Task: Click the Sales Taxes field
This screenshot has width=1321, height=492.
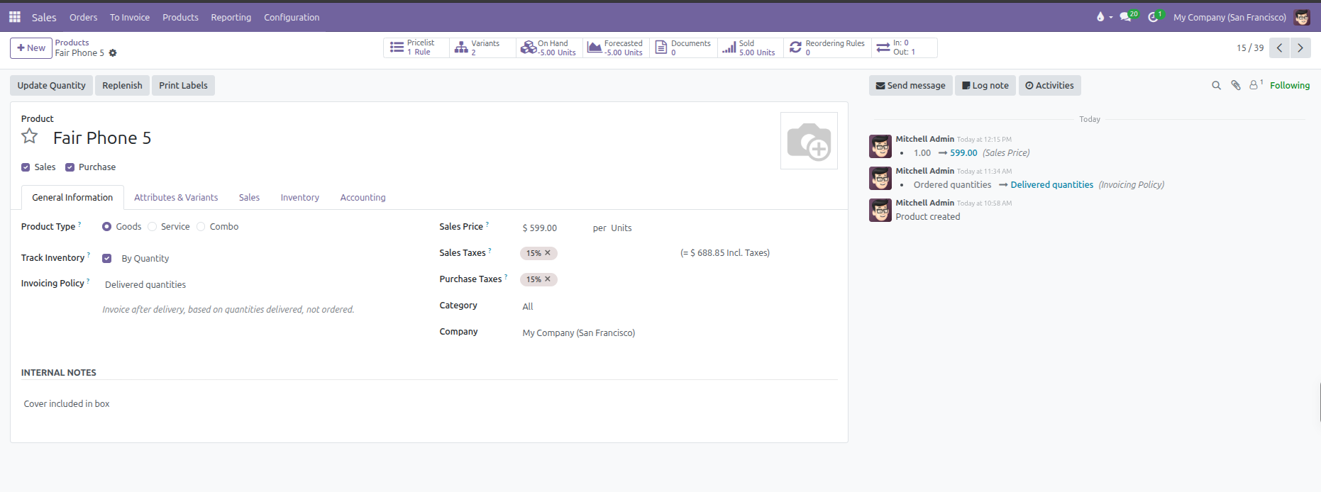Action: pyautogui.click(x=598, y=253)
